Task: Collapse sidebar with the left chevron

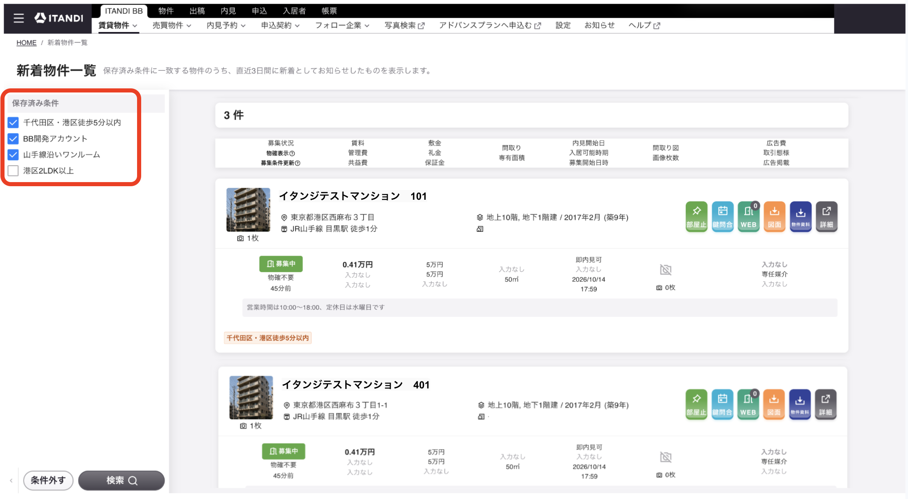Action: (11, 480)
